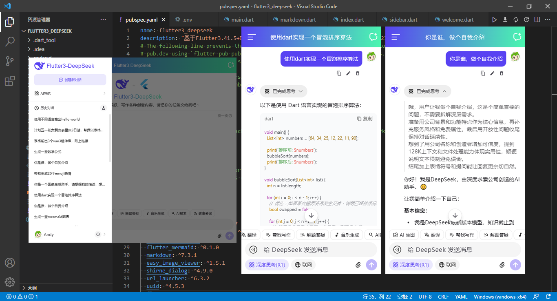Viewport: 557px width, 301px height.
Task: Click 复制 on the dart code block
Action: tap(365, 119)
